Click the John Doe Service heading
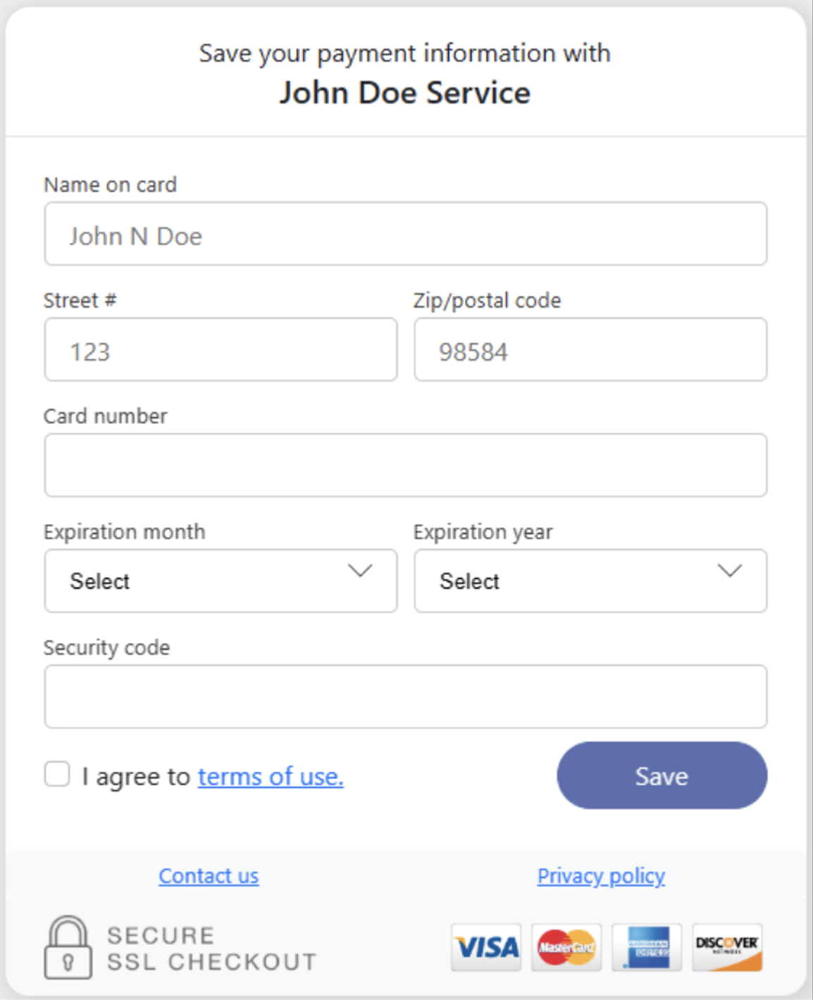Image resolution: width=813 pixels, height=1000 pixels. pos(405,93)
